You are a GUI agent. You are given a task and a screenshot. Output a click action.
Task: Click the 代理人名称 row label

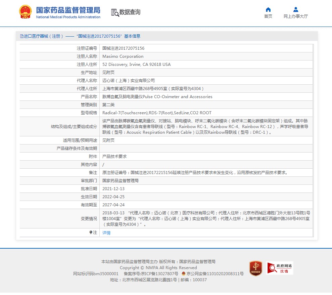(87, 81)
